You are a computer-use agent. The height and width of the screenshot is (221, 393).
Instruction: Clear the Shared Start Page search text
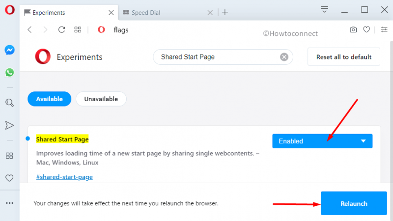click(x=284, y=57)
